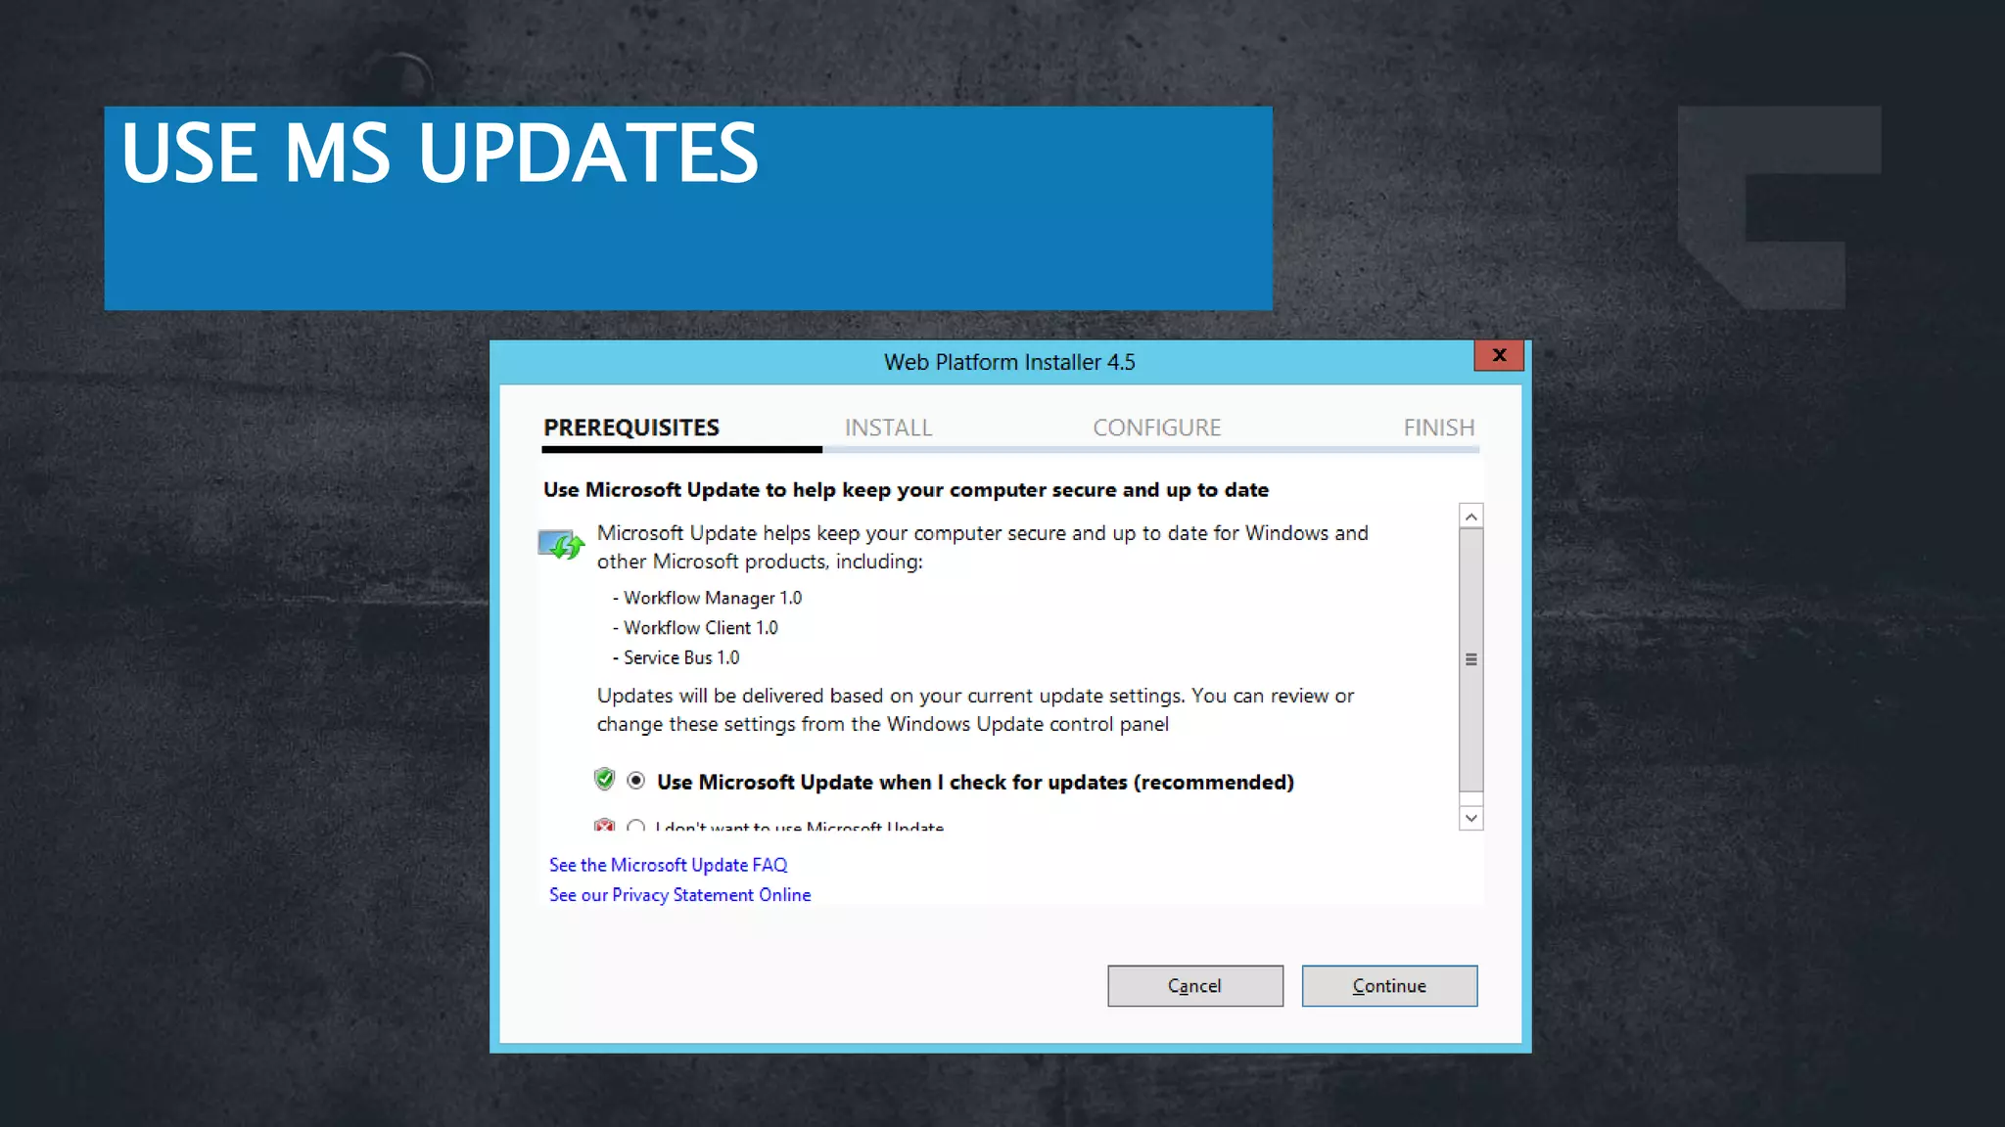Open See our Privacy Statement Online link

tap(679, 895)
